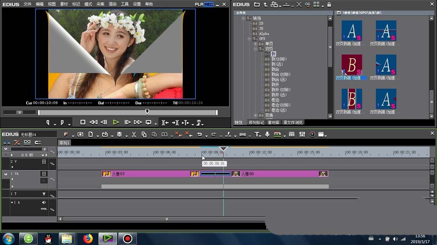
Task: Click the microphone voice-over icon
Action: point(267,134)
